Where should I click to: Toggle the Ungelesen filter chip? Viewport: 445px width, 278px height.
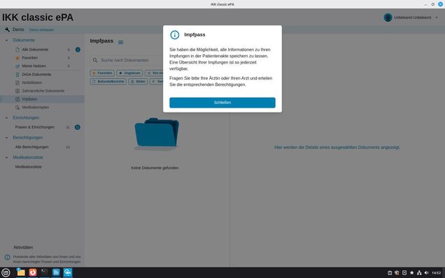pos(129,73)
